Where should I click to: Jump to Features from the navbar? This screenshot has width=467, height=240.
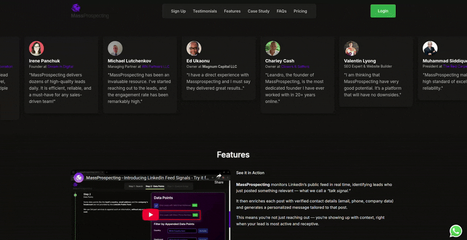tap(232, 11)
